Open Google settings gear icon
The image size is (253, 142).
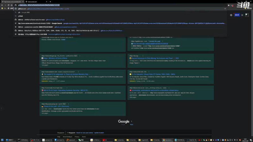231,15
